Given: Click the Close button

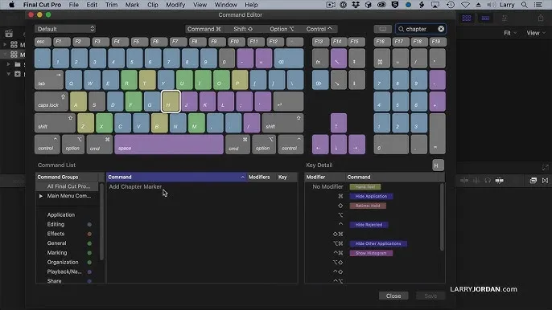Looking at the screenshot, I should click(393, 296).
